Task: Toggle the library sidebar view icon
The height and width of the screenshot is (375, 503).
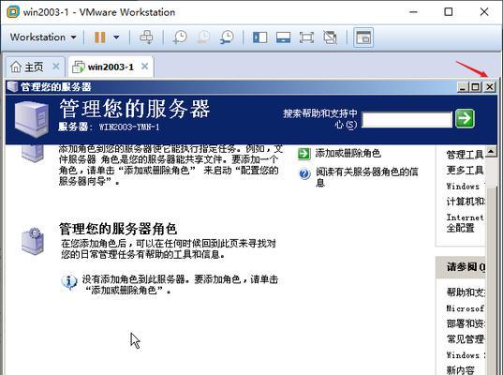Action: (259, 37)
